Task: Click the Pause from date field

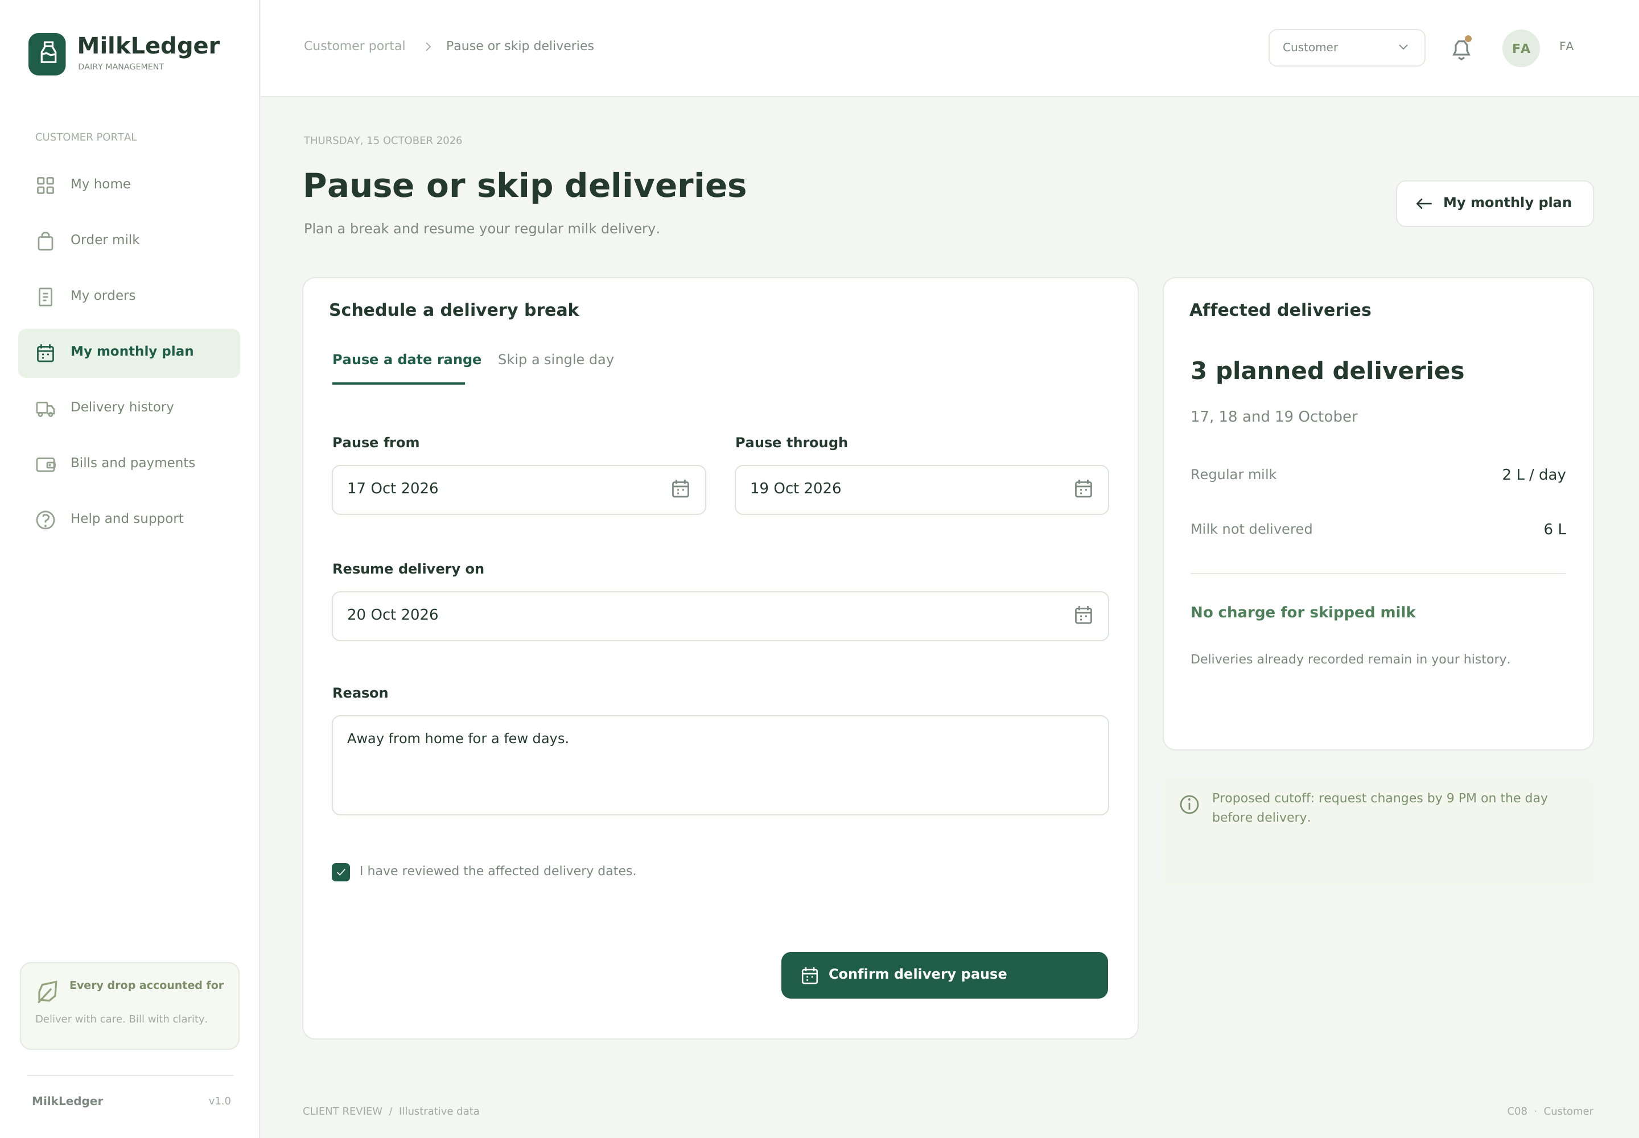Action: pos(518,489)
